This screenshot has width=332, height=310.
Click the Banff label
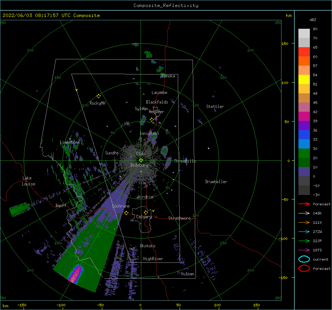pyautogui.click(x=61, y=205)
